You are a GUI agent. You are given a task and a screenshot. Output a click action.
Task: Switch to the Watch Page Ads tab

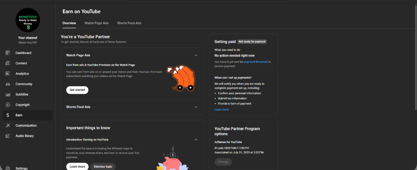pos(97,23)
